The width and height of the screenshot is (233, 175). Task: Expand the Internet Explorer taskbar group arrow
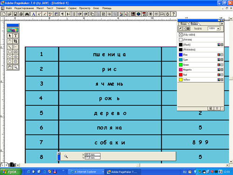pos(103,172)
